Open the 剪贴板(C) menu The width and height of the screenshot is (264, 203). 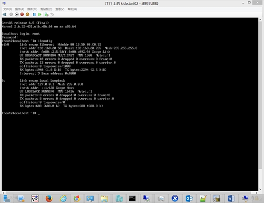coord(46,9)
